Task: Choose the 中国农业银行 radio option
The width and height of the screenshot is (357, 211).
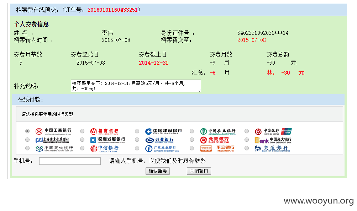Action: coord(192,131)
